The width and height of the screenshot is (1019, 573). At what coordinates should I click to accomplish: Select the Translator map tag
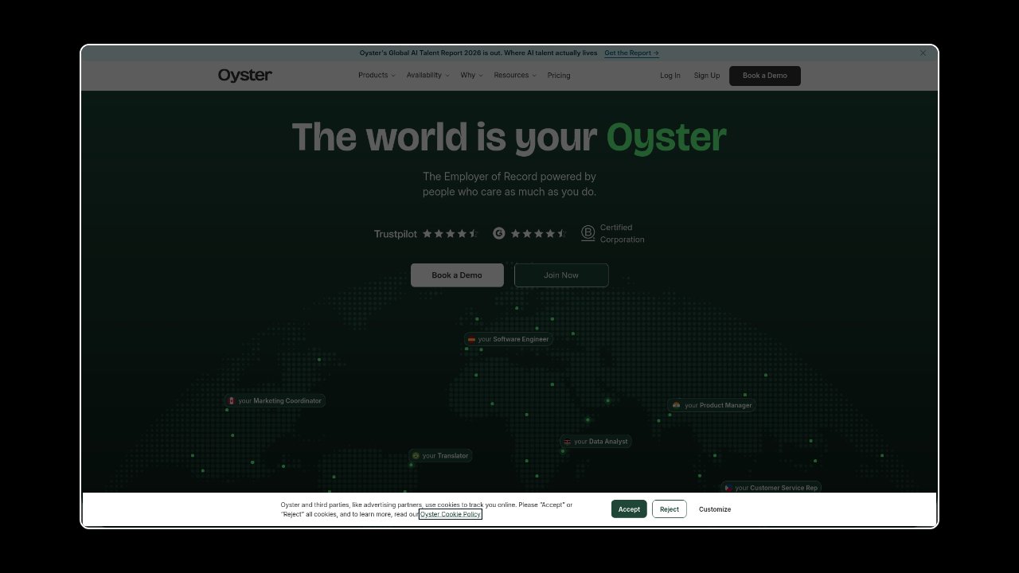(x=440, y=456)
